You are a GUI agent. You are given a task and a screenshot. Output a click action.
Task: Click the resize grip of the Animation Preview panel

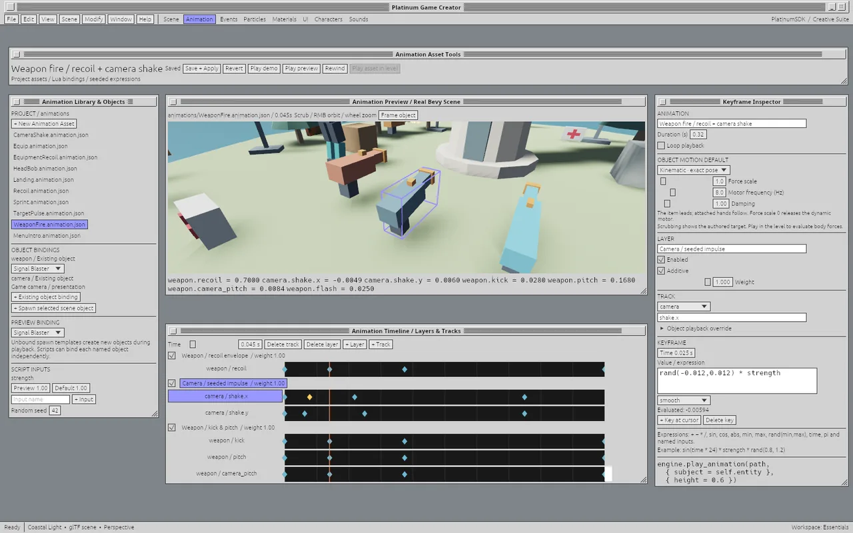(643, 291)
